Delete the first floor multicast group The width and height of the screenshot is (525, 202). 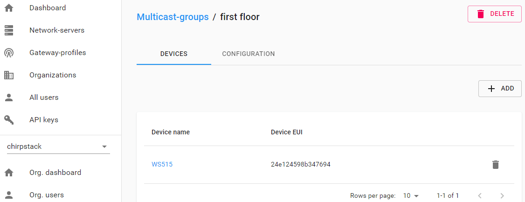click(x=495, y=14)
